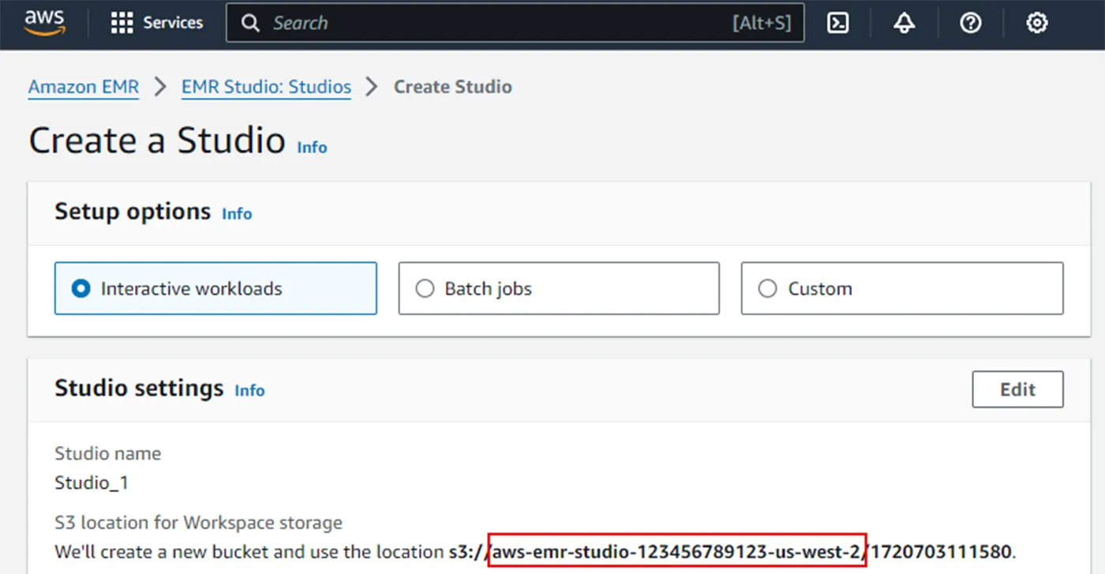Select the Custom radio option

point(902,288)
